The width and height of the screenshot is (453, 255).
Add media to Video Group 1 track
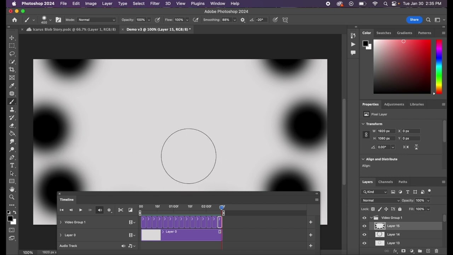(311, 222)
